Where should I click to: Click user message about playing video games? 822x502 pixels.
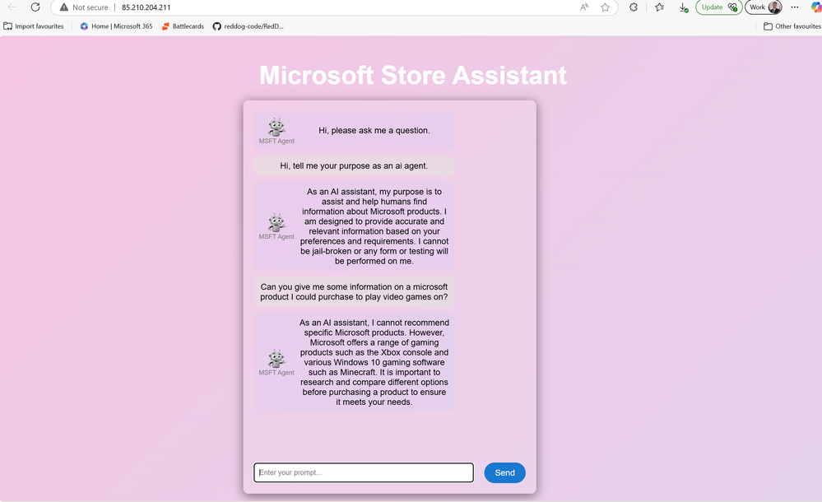coord(354,291)
